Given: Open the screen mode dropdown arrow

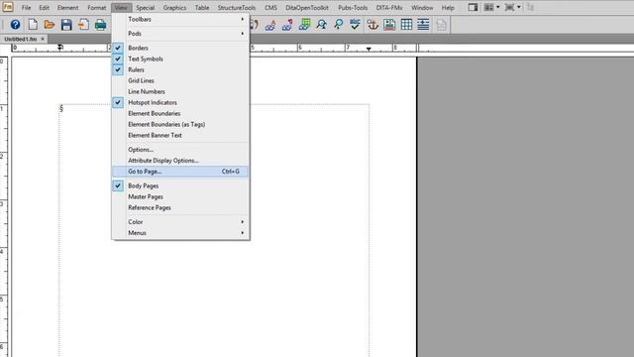Looking at the screenshot, I should pos(519,7).
